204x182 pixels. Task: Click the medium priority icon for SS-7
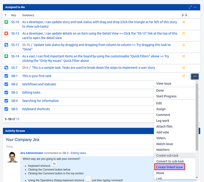[x=184, y=68]
